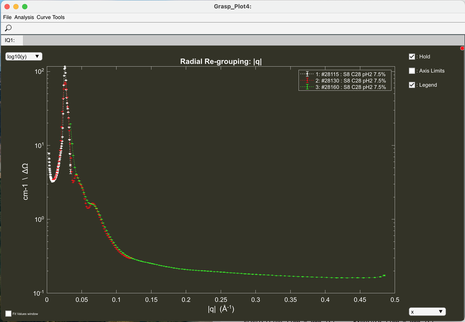This screenshot has height=322, width=465.
Task: Click the plot title Radial Re-grouping
Action: [221, 61]
